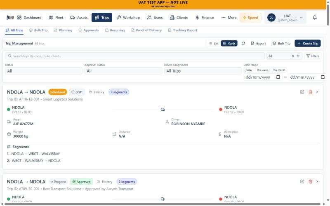Image resolution: width=330 pixels, height=206 pixels.
Task: Open the Planning tab
Action: click(63, 30)
